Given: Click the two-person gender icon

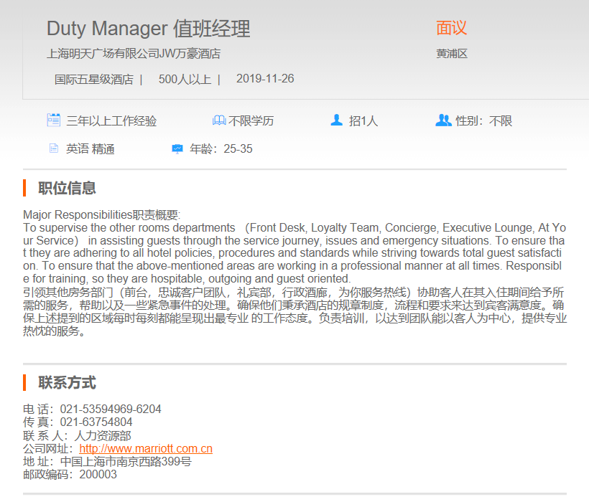Looking at the screenshot, I should (x=443, y=120).
